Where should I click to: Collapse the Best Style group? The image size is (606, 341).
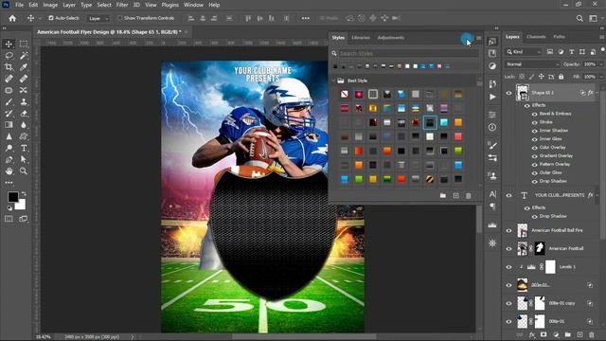(333, 81)
